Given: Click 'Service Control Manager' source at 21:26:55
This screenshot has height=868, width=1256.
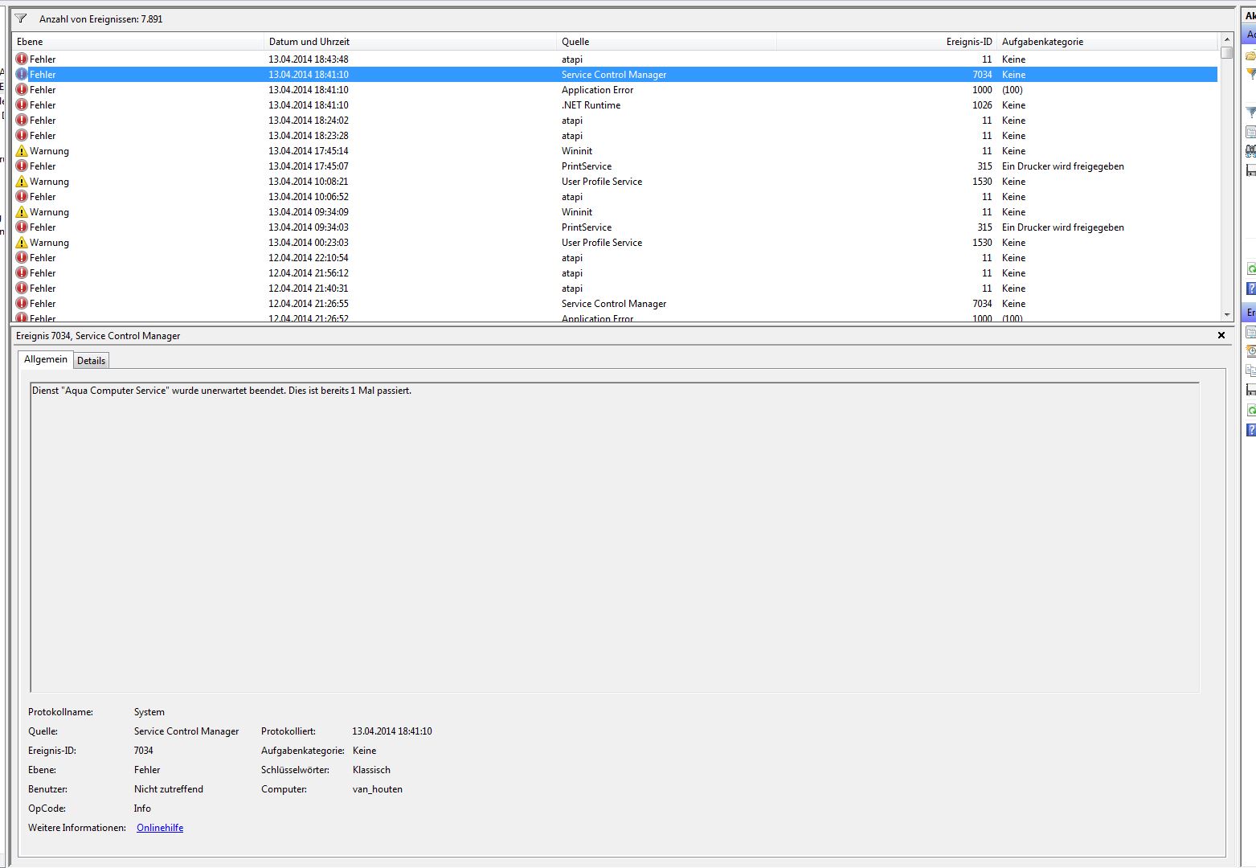Looking at the screenshot, I should 614,304.
